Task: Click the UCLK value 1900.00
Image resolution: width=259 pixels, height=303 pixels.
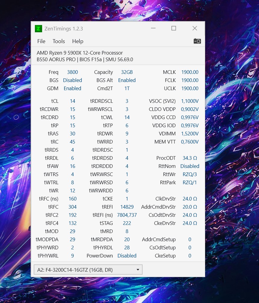Action: click(190, 88)
